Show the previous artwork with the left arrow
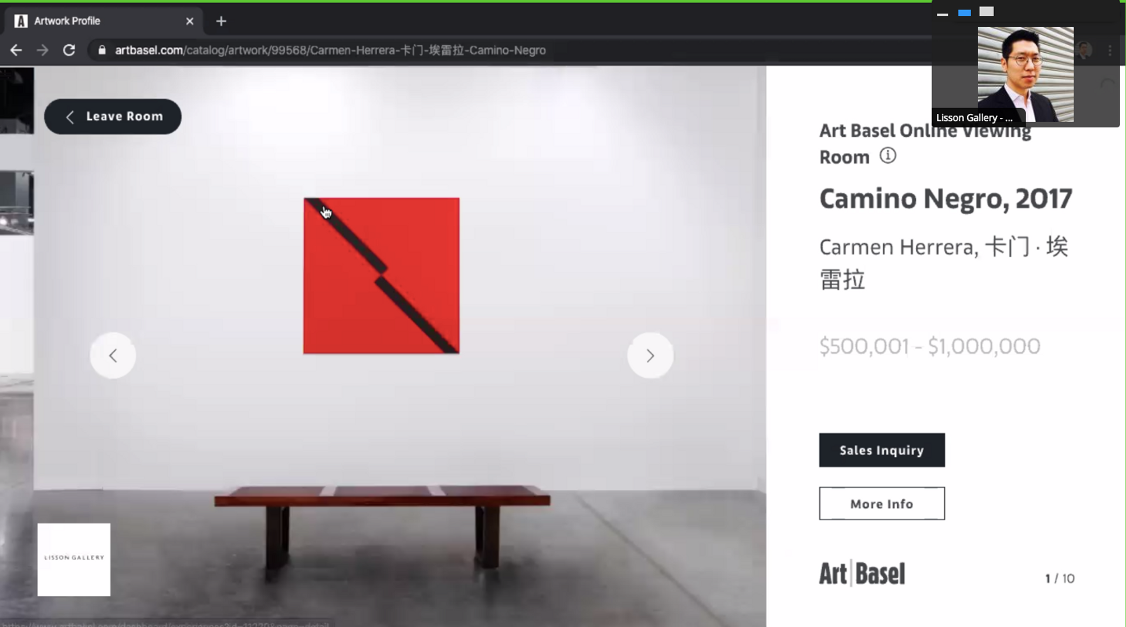 tap(113, 355)
